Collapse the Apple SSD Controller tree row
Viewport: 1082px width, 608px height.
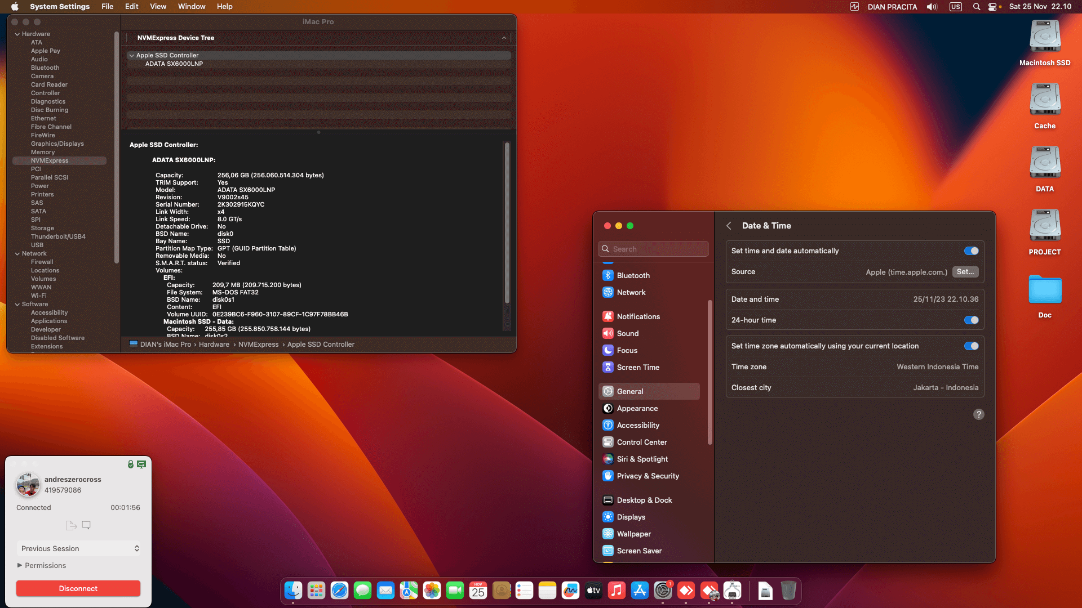131,56
